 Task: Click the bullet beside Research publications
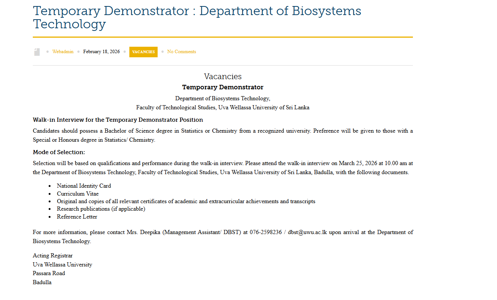(x=50, y=209)
